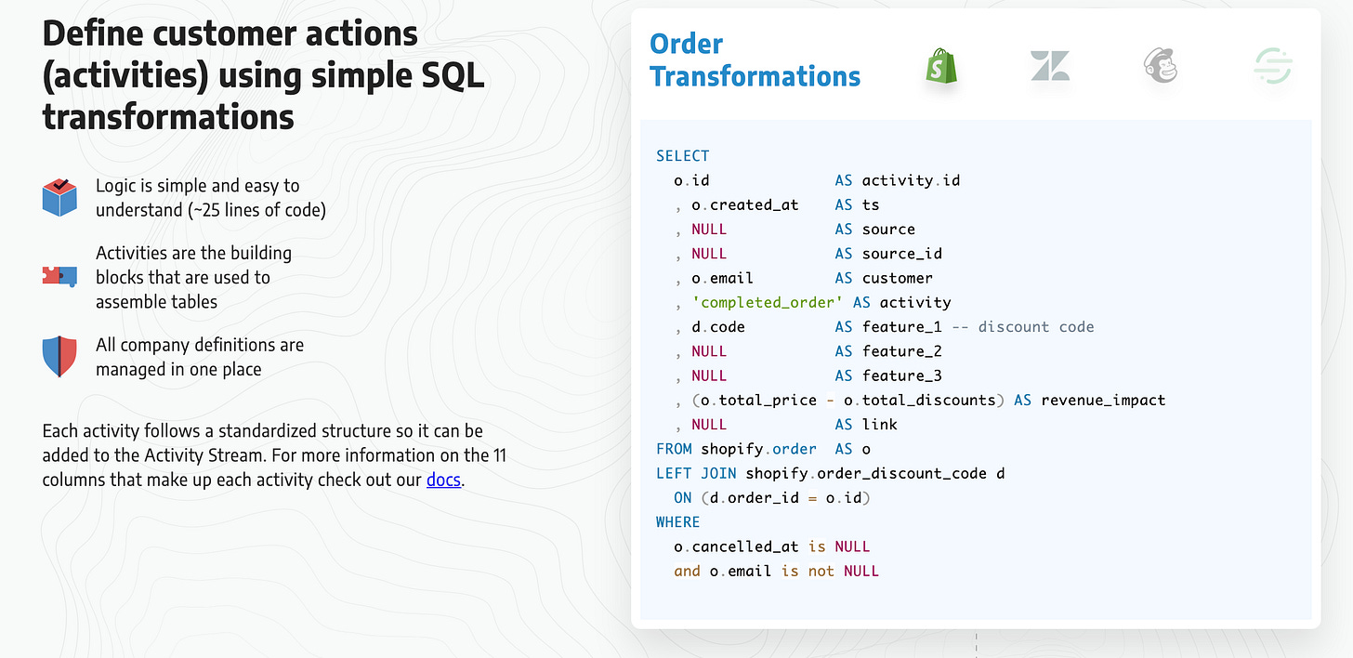The width and height of the screenshot is (1353, 658).
Task: Click the 'o.id AS activity.id' code line
Action: point(817,180)
